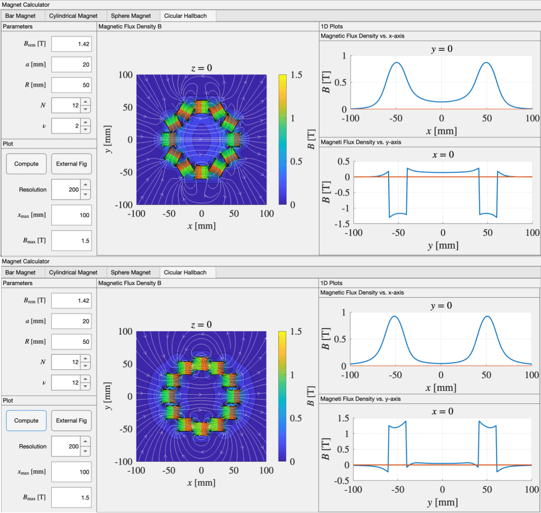Open External Fig in the upper Plot panel

coord(71,164)
